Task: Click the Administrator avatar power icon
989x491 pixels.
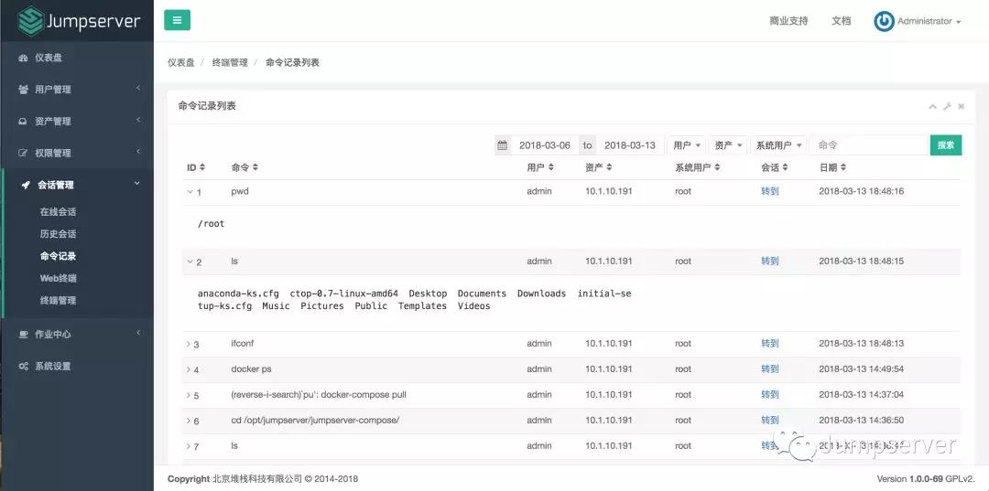Action: [x=884, y=21]
